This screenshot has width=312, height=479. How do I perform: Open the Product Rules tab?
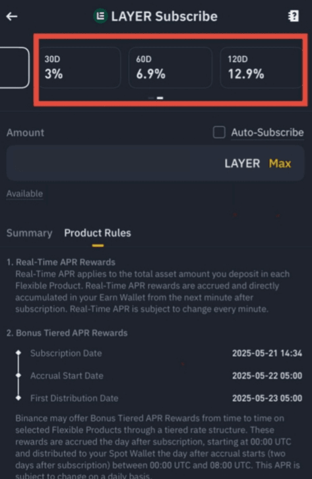point(98,233)
